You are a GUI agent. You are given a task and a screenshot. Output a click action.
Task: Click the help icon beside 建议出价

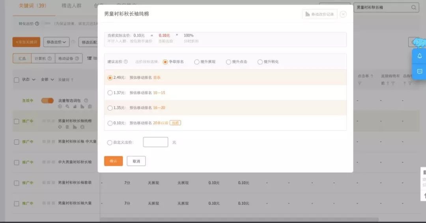point(126,61)
